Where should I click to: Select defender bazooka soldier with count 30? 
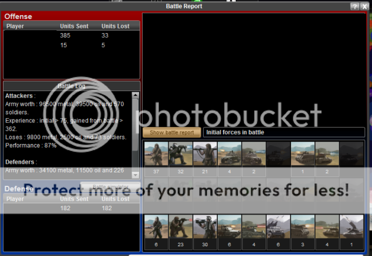pyautogui.click(x=205, y=232)
